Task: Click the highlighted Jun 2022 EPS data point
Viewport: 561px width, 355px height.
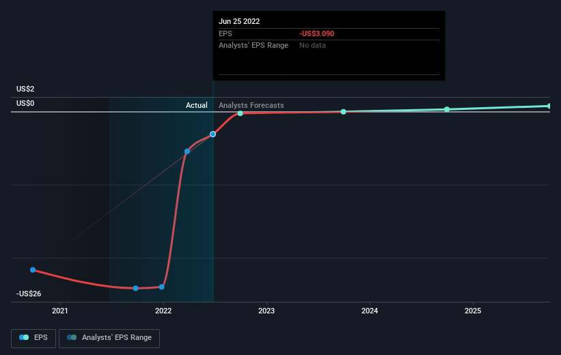Action: 213,134
